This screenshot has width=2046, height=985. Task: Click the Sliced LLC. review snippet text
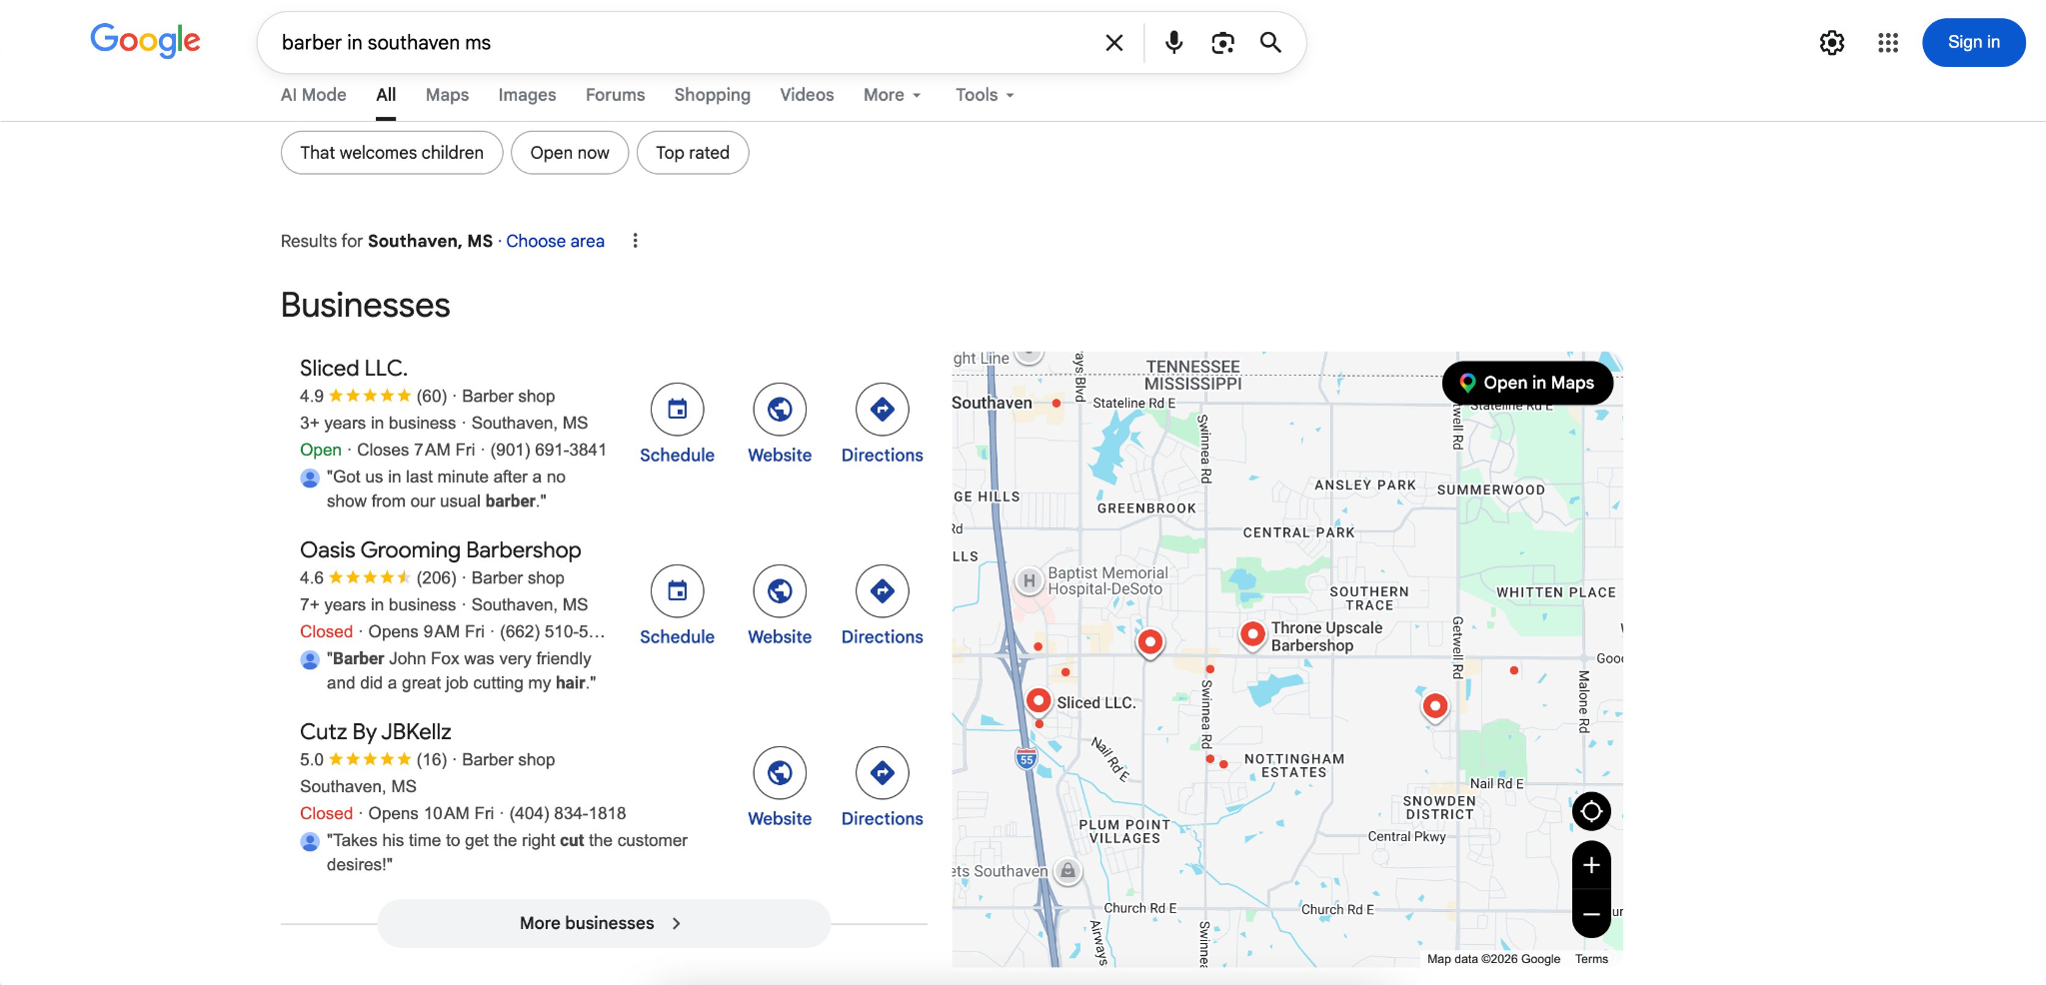(446, 490)
